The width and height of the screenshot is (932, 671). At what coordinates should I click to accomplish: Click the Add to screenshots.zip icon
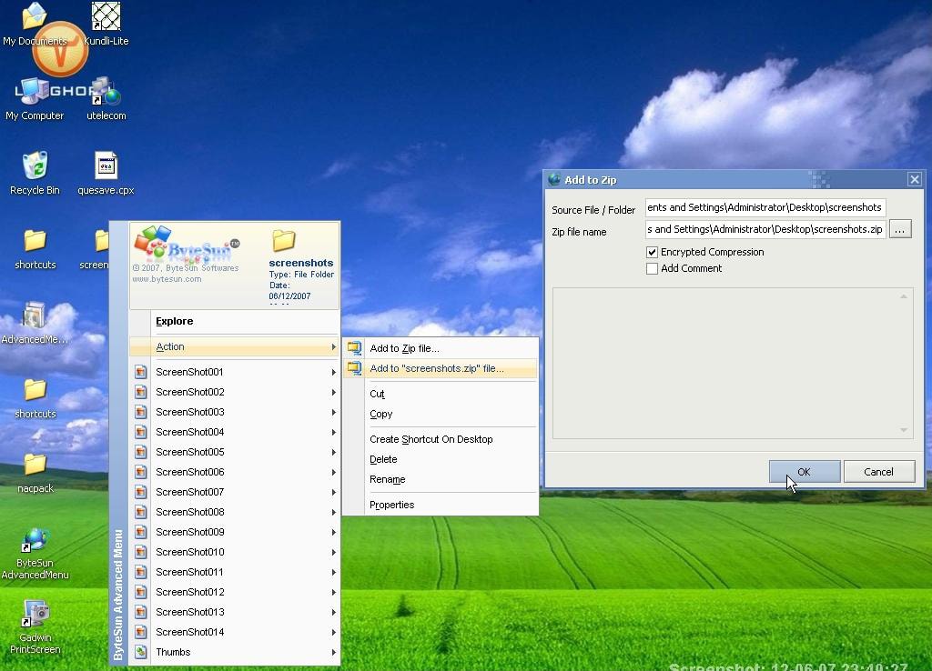[x=354, y=369]
